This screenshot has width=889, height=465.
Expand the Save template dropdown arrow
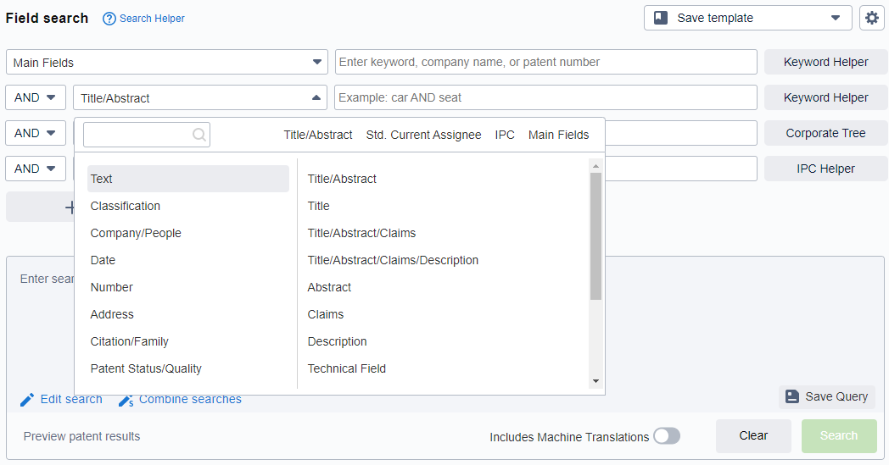click(x=836, y=18)
